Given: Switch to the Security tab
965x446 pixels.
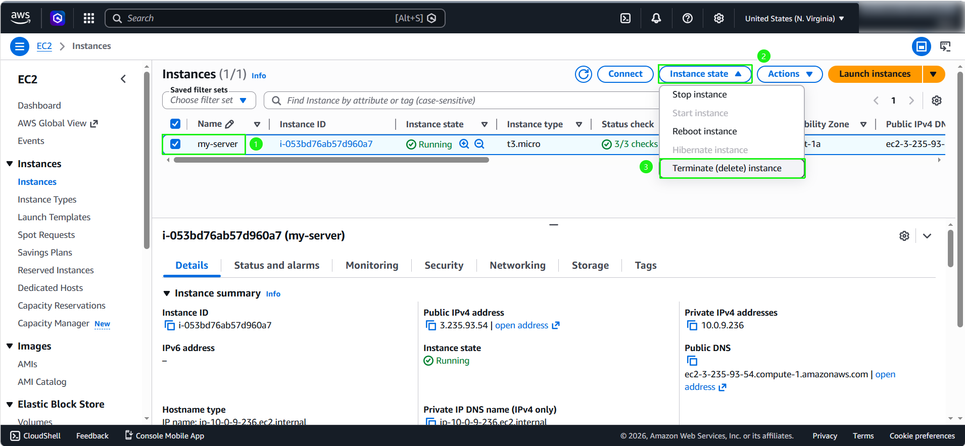Looking at the screenshot, I should [444, 265].
